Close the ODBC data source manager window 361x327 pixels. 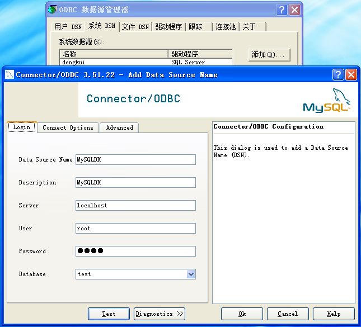click(x=295, y=10)
